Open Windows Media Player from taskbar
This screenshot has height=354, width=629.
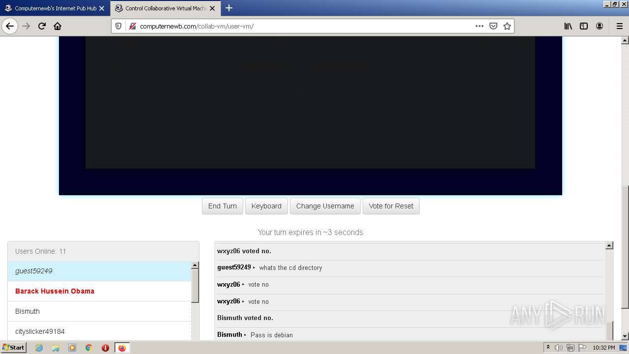tap(72, 348)
